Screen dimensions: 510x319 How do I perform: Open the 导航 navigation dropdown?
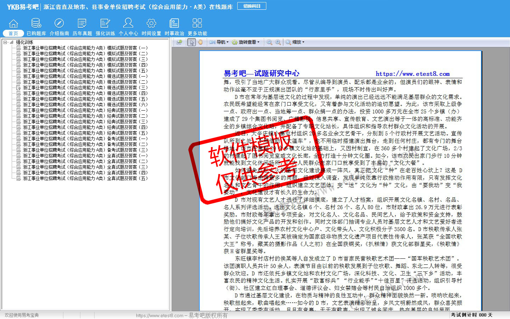(219, 42)
